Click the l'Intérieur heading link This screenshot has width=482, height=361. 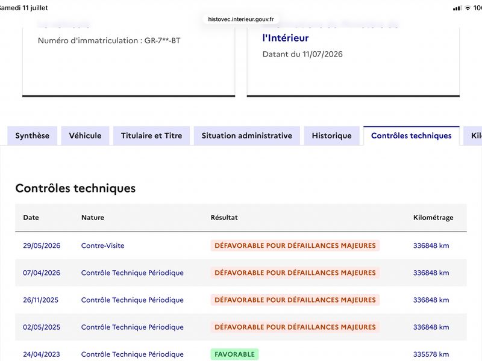(286, 38)
